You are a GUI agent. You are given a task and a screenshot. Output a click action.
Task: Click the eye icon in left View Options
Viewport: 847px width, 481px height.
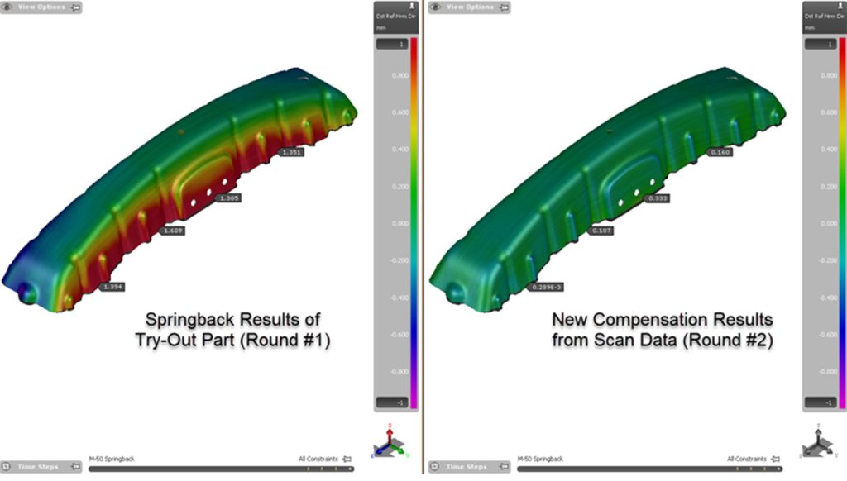tap(8, 7)
